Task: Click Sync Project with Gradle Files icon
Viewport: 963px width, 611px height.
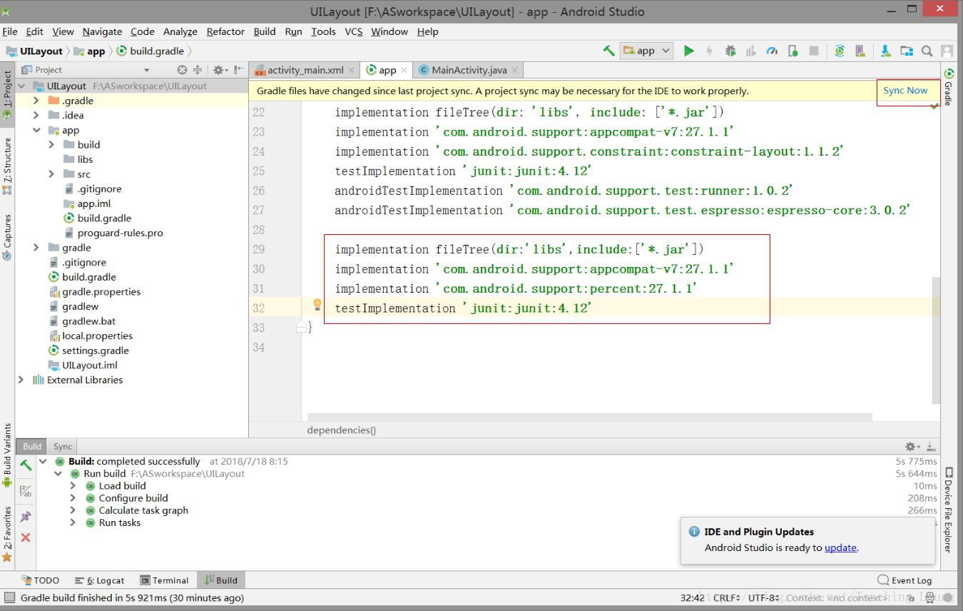Action: (840, 51)
